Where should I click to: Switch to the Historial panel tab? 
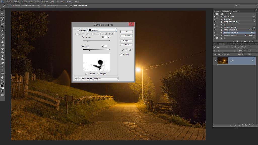228,44
